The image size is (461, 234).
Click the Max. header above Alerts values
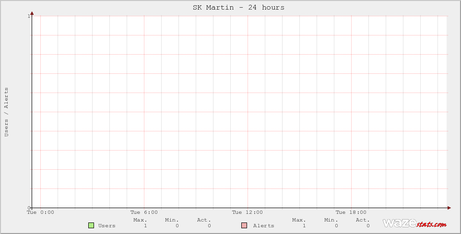[299, 220]
